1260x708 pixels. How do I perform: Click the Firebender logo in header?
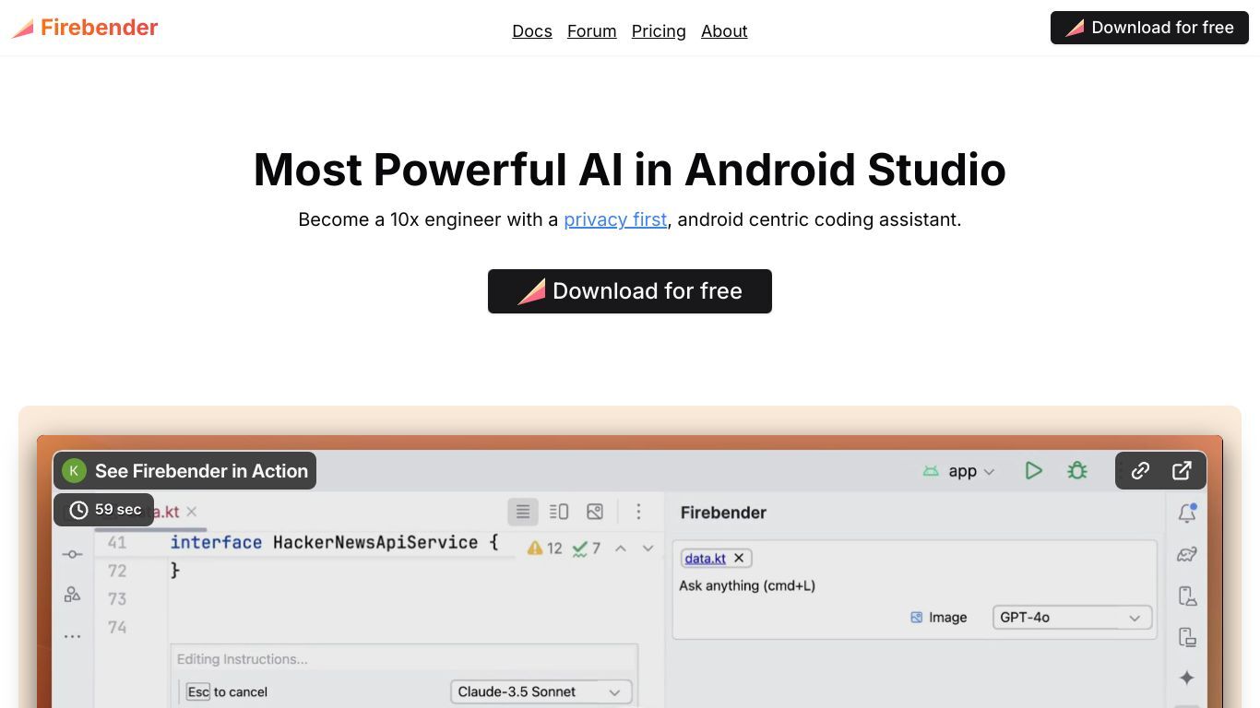point(85,28)
